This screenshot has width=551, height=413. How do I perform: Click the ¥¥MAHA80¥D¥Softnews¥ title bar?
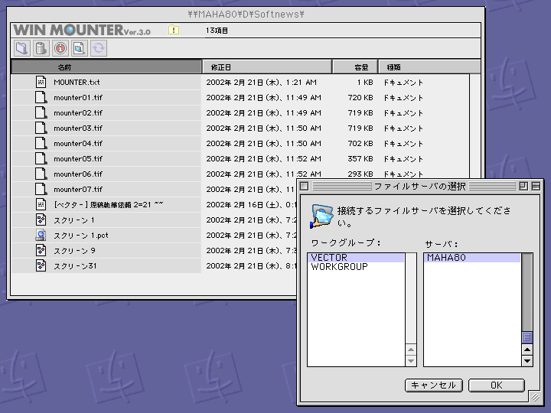246,14
